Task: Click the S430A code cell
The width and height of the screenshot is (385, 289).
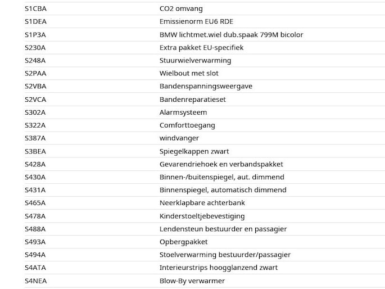Action: click(x=35, y=177)
